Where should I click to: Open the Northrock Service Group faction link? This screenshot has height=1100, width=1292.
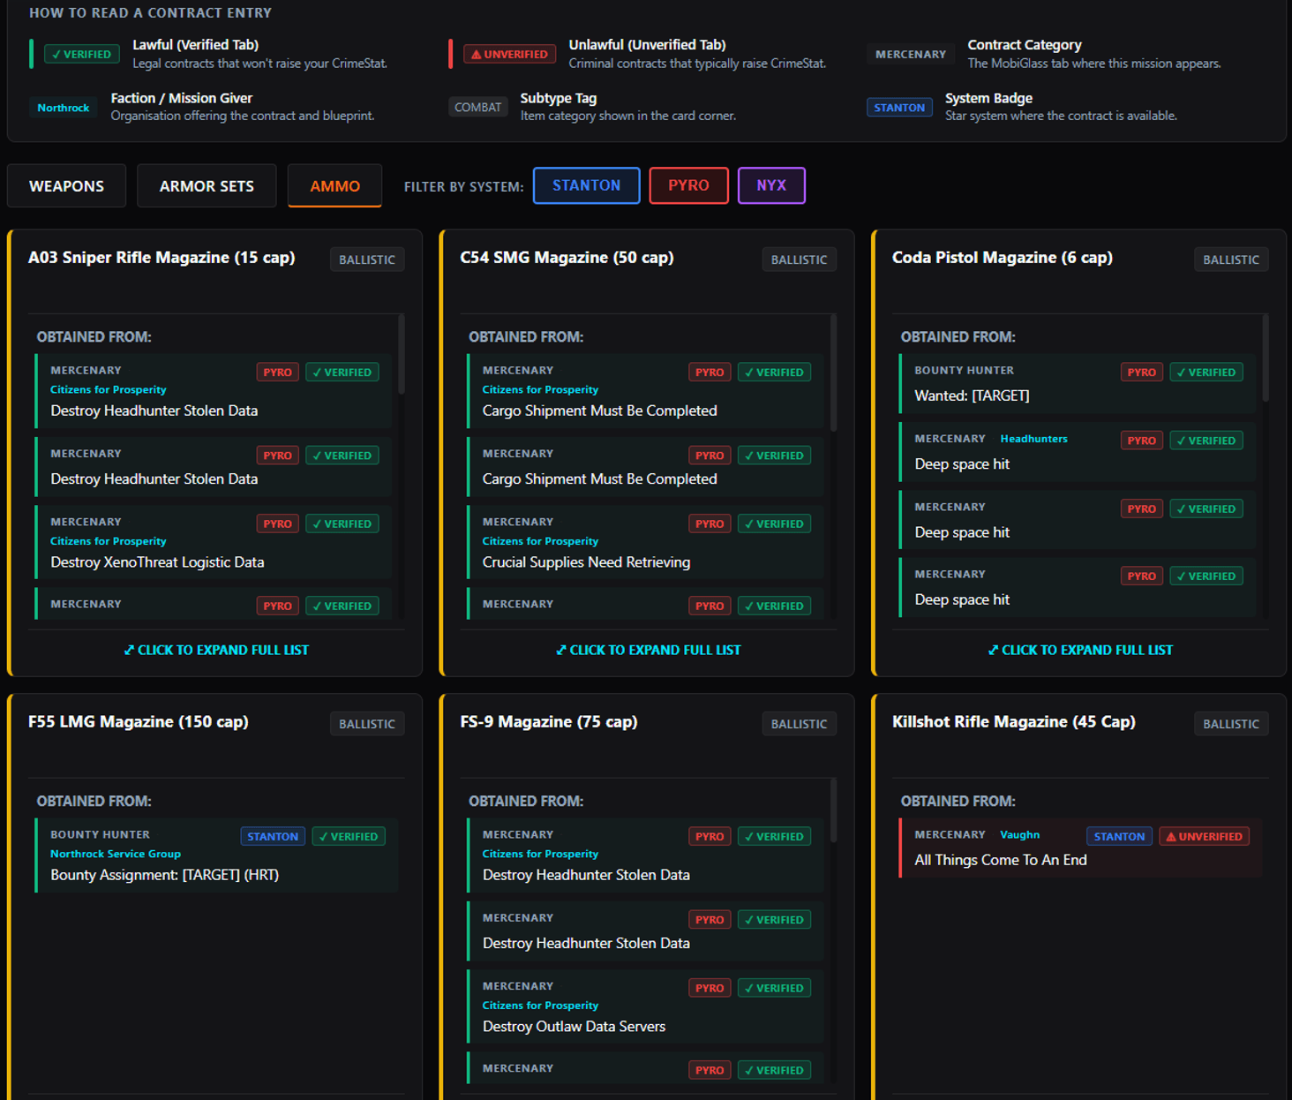click(x=115, y=854)
